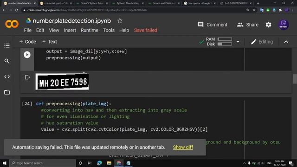The image size is (297, 167).
Task: Open Task View on taskbar
Action: 90,163
